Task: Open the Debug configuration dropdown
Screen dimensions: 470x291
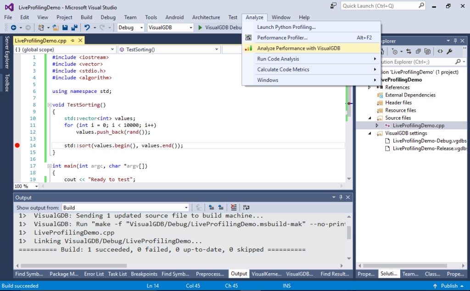Action: (x=131, y=27)
